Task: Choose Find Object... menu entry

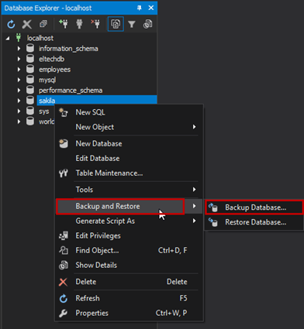Action: 129,250
